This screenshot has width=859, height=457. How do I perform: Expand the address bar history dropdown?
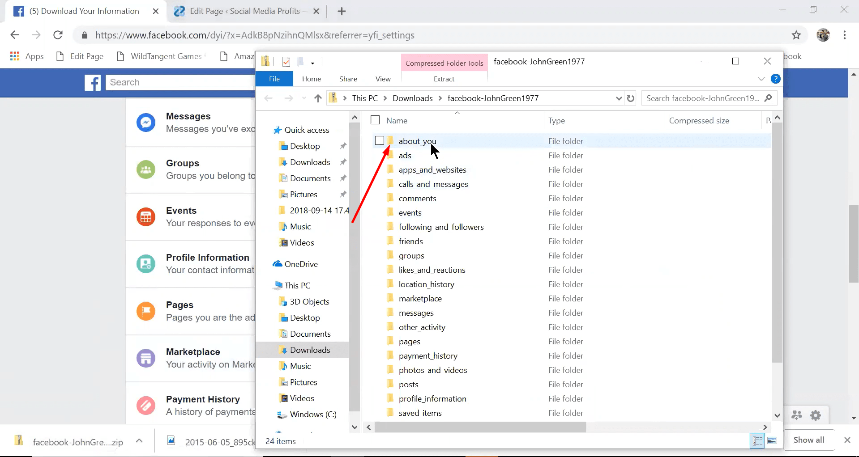pyautogui.click(x=619, y=98)
